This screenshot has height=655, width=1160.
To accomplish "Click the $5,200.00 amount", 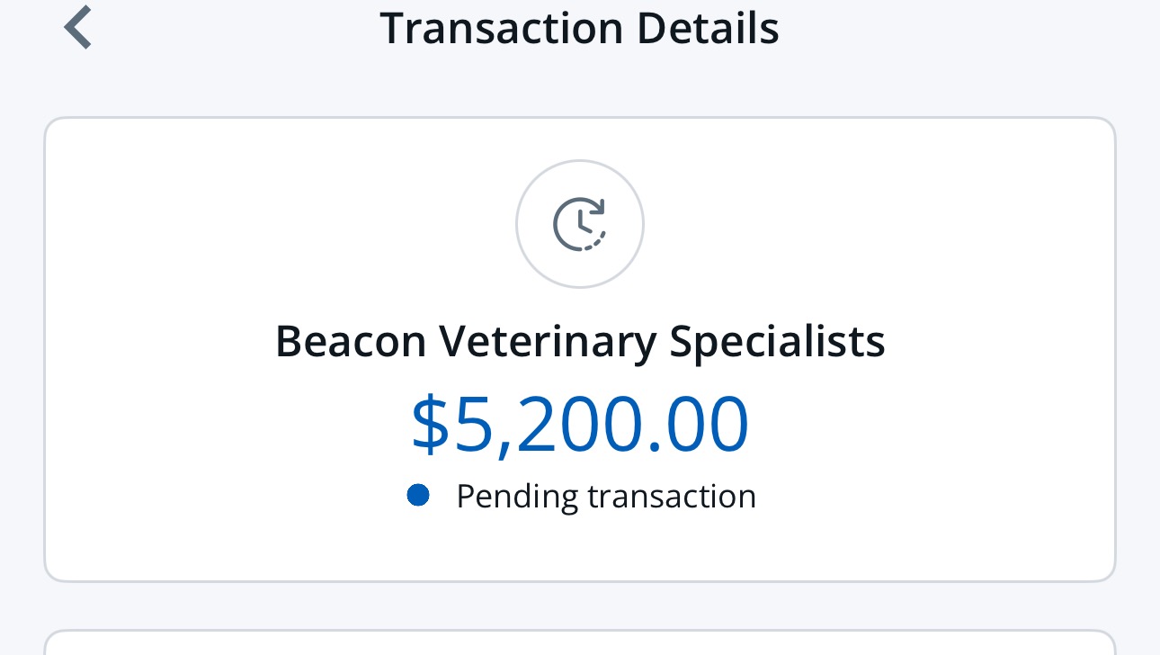I will 580,424.
